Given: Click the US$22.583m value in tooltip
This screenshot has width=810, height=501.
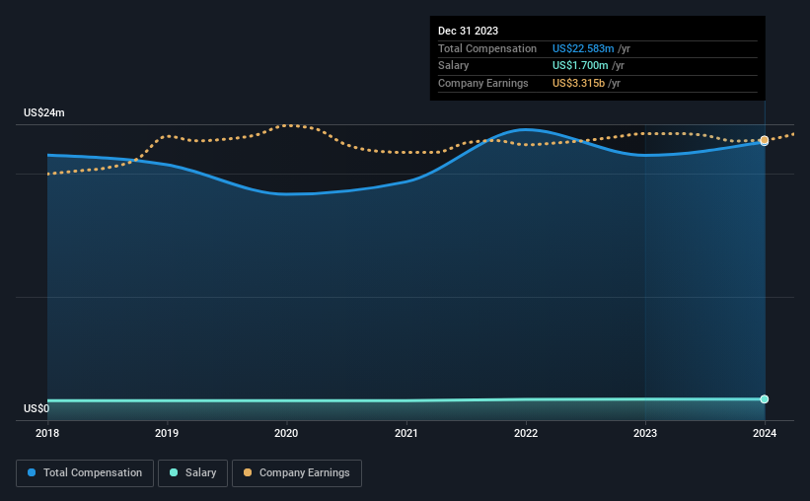Looking at the screenshot, I should pos(581,48).
